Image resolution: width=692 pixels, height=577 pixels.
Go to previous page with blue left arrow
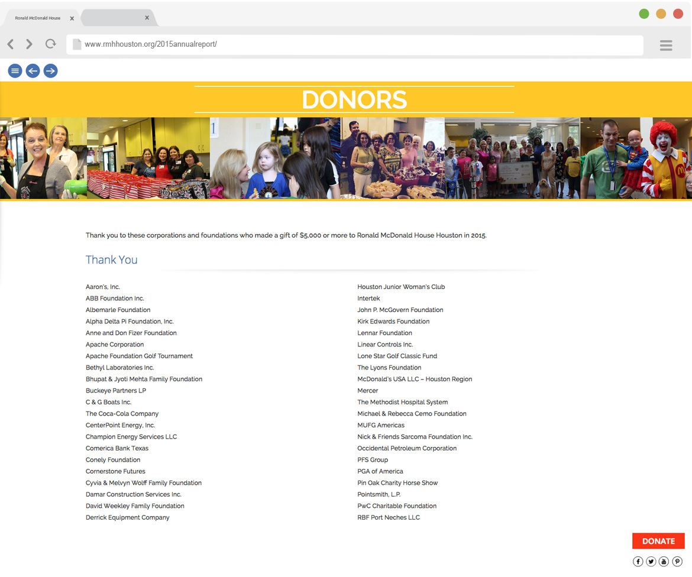click(33, 71)
